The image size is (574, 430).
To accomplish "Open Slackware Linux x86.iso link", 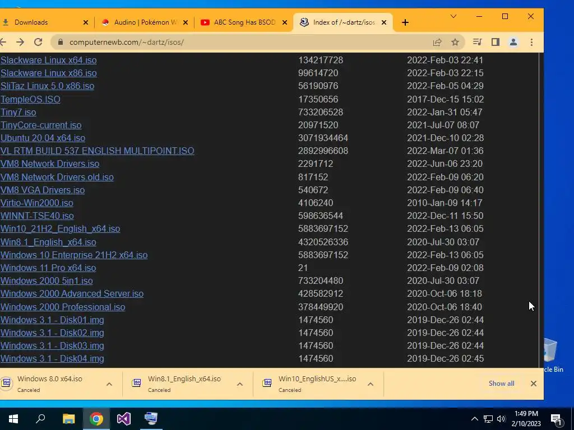I will 49,73.
